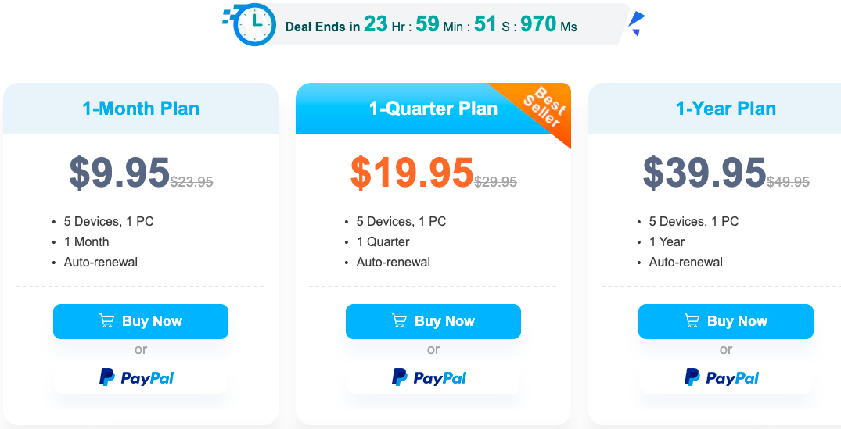Click the shopping cart icon in 1-Year plan
The image size is (841, 429).
692,321
